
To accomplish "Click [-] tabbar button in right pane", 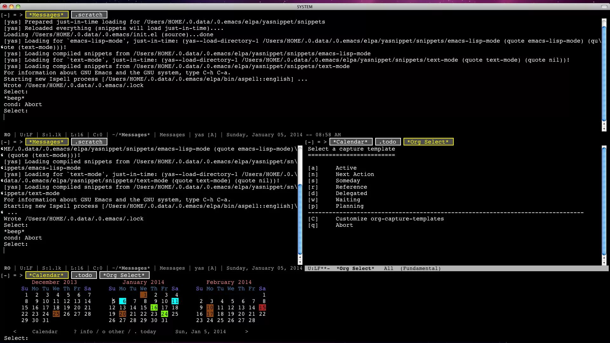I will coord(309,142).
